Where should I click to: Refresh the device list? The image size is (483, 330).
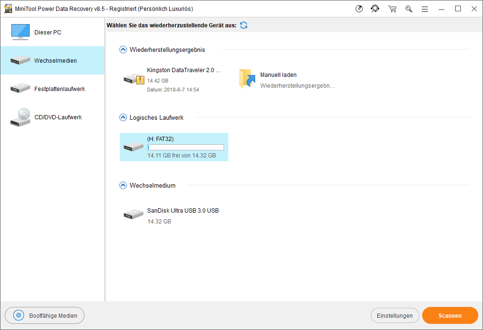click(243, 25)
